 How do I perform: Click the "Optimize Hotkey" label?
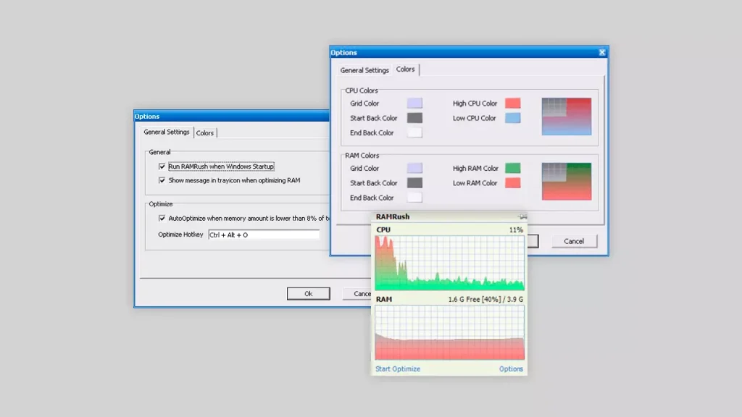pyautogui.click(x=180, y=235)
